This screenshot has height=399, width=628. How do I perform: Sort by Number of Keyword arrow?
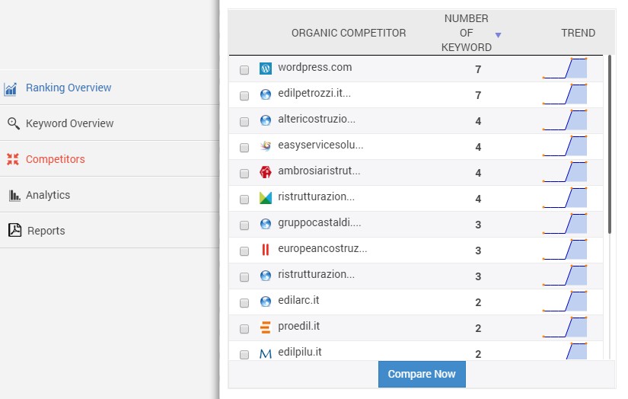[499, 35]
